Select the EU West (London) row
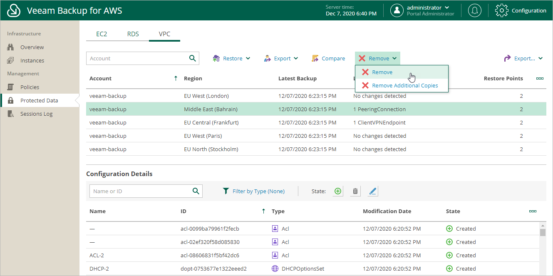Viewport: 553px width, 276px height. tap(316, 96)
